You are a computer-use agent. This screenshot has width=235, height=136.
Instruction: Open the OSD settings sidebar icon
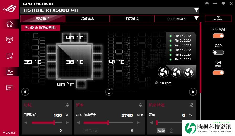coord(9,39)
